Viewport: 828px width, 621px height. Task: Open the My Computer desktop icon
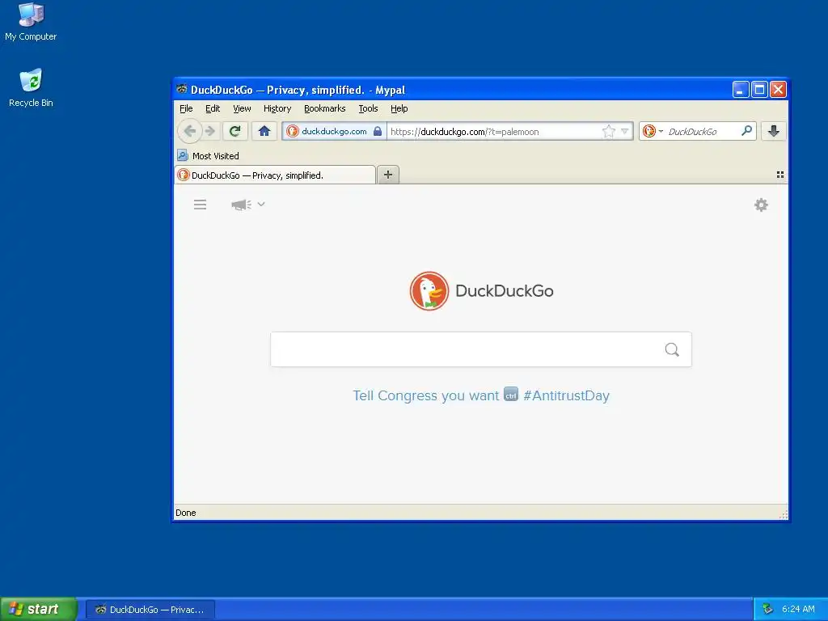point(31,22)
